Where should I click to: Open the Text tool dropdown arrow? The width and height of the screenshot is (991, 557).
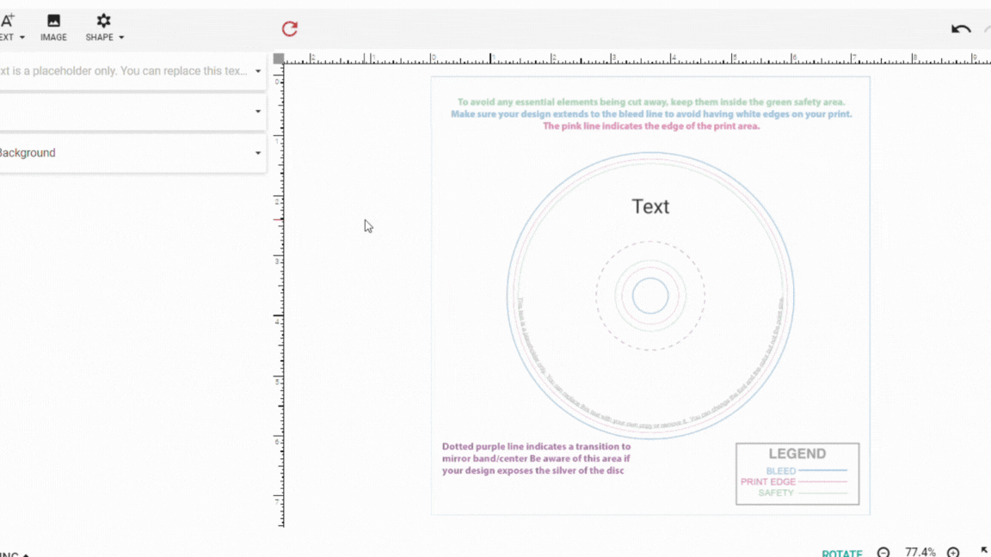[22, 37]
